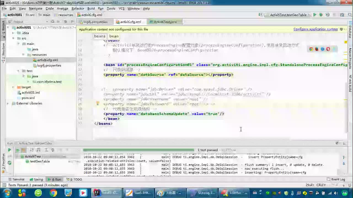Image resolution: width=353 pixels, height=198 pixels.
Task: Click Windows Start button
Action: pyautogui.click(x=7, y=193)
